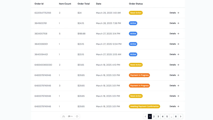The height and width of the screenshot is (120, 213).
Task: Click the Awaiting Payment Confirmation badge
Action: [144, 106]
